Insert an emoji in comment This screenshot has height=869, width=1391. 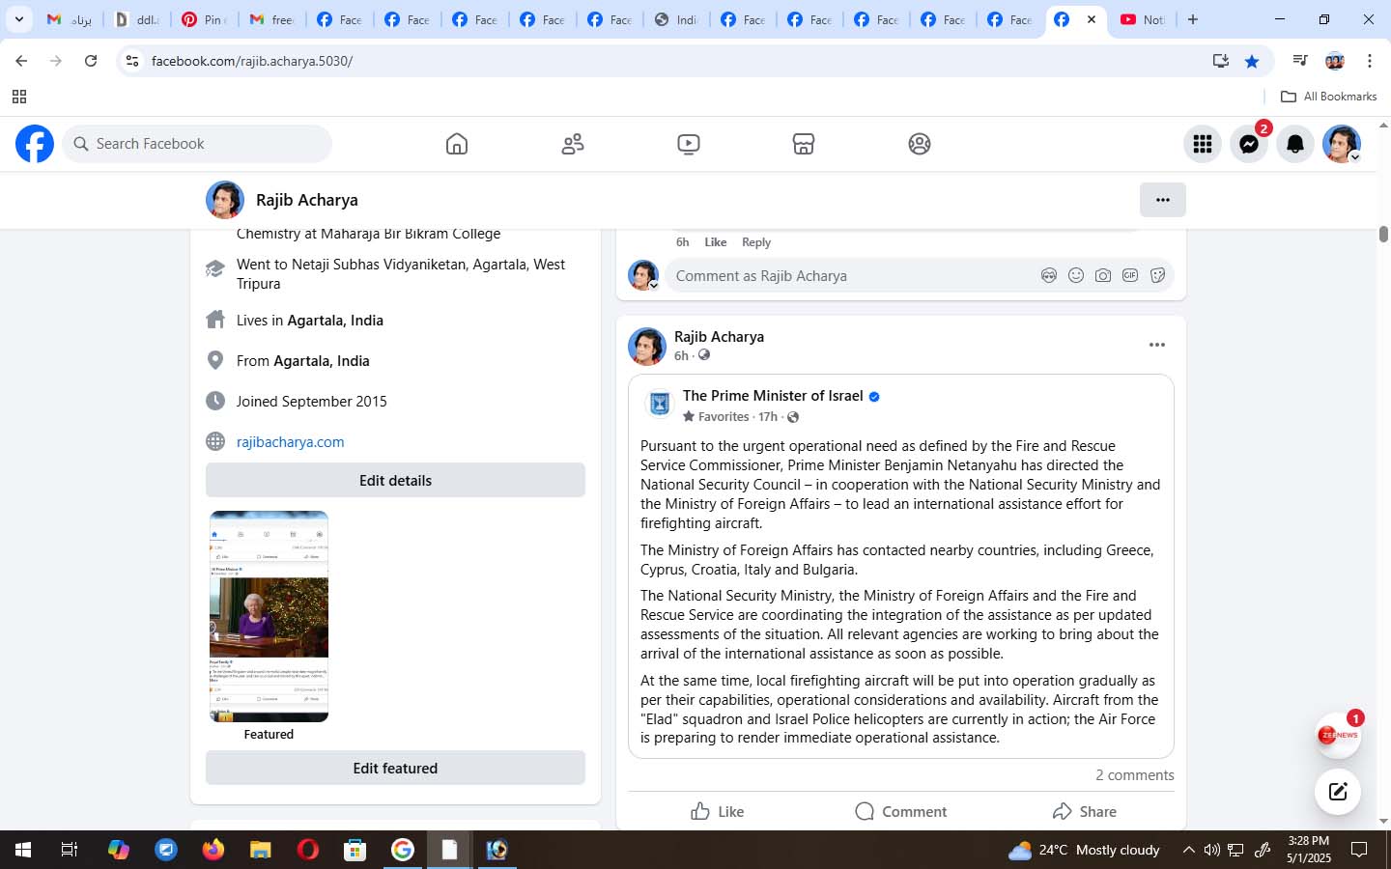coord(1076,276)
